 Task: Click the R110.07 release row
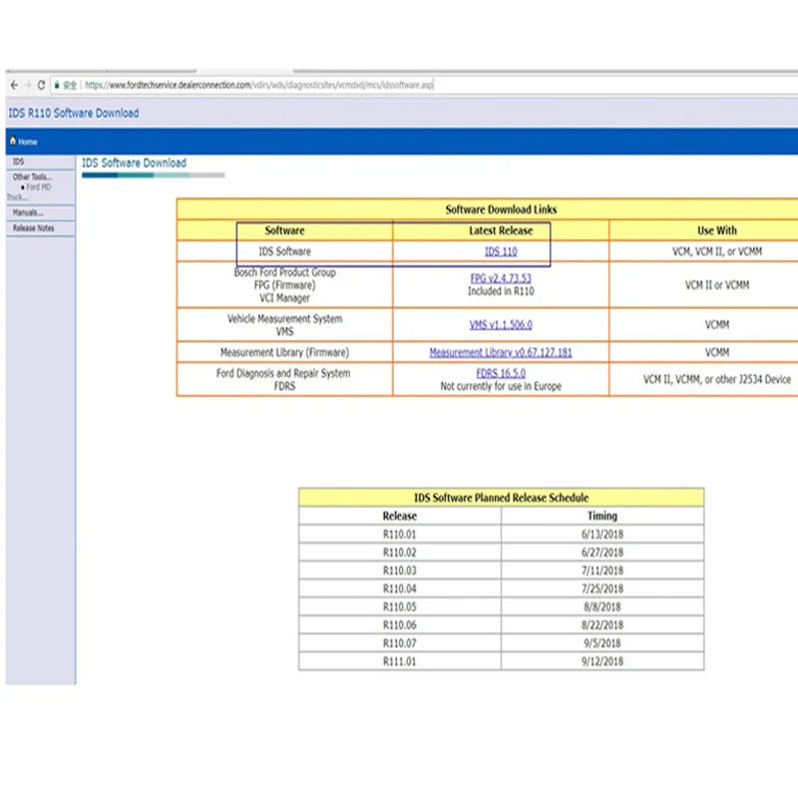[400, 643]
